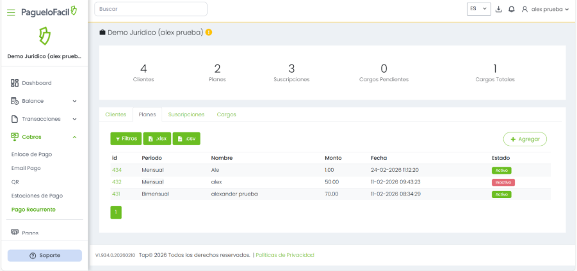The width and height of the screenshot is (577, 271).
Task: Expand the Transacciones menu chevron
Action: (x=74, y=119)
